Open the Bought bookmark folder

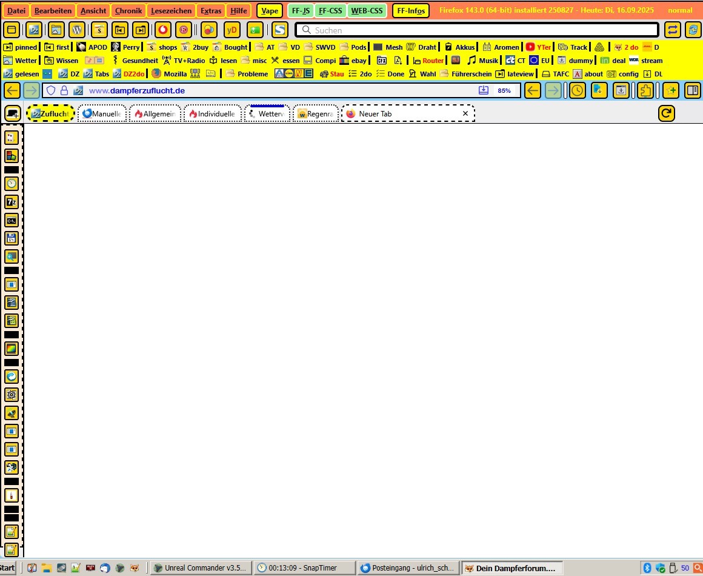(x=230, y=47)
